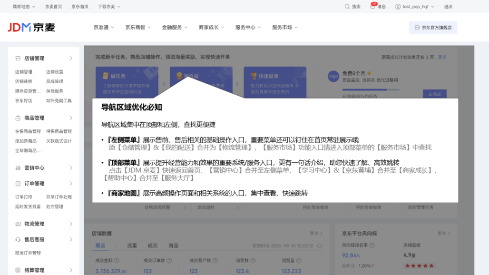
Task: Switch to the 流量 tab
Action: (132, 246)
